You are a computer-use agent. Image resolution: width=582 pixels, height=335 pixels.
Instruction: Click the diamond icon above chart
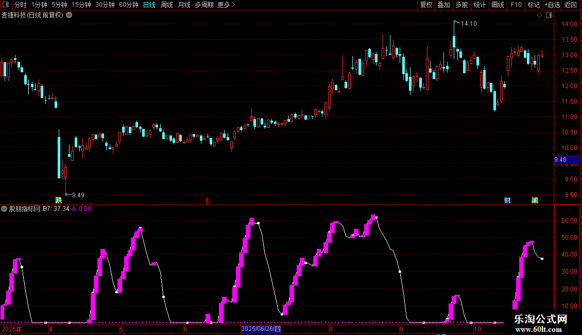(539, 15)
